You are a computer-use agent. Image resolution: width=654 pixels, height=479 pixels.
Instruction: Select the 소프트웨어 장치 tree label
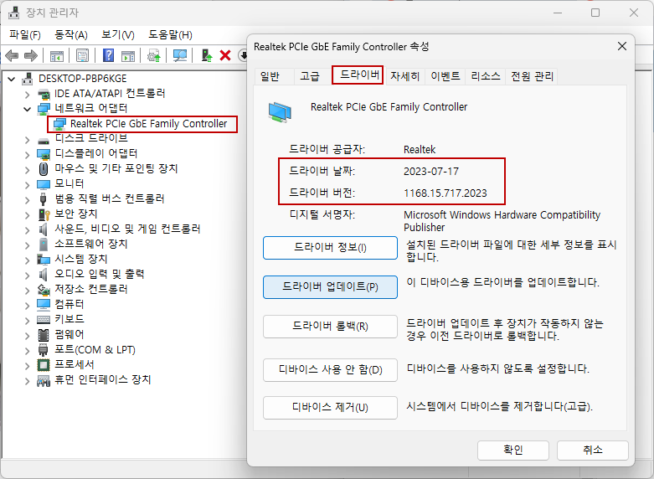coord(91,244)
